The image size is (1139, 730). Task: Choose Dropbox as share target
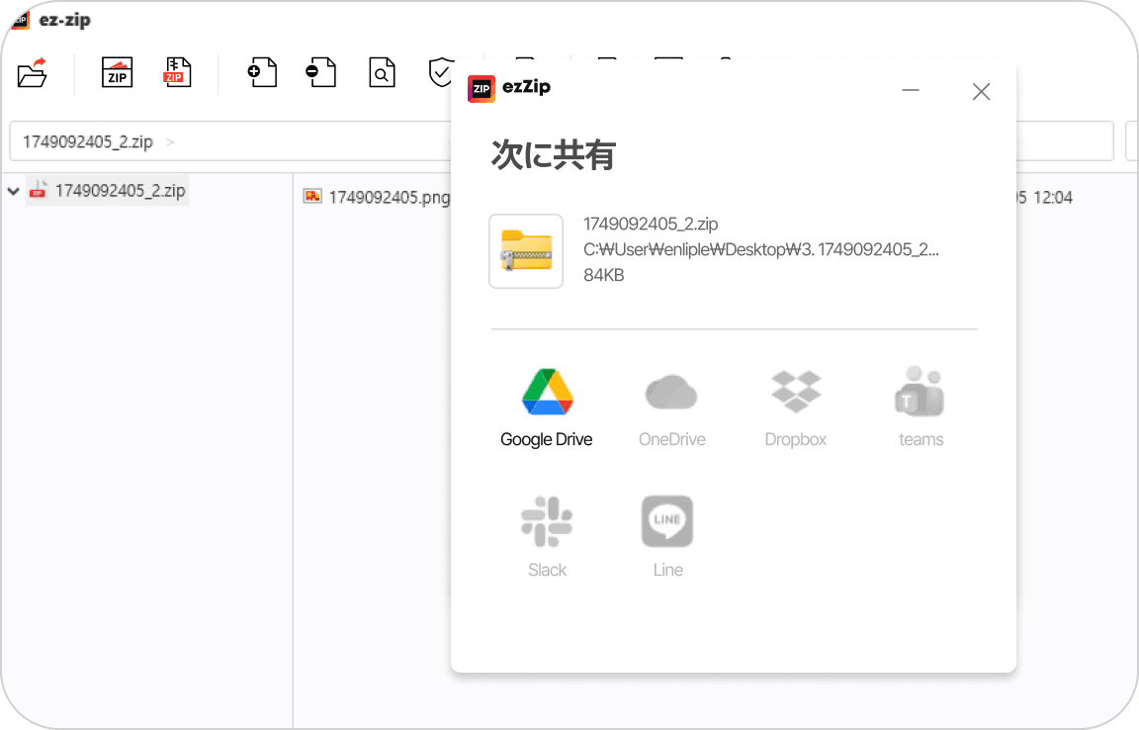pos(795,408)
